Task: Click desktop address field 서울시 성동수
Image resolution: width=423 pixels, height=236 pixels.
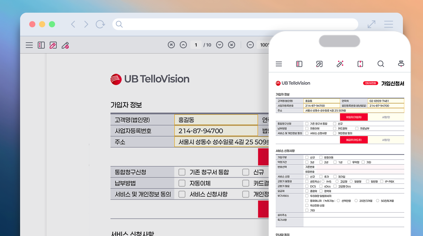Action: 222,142
